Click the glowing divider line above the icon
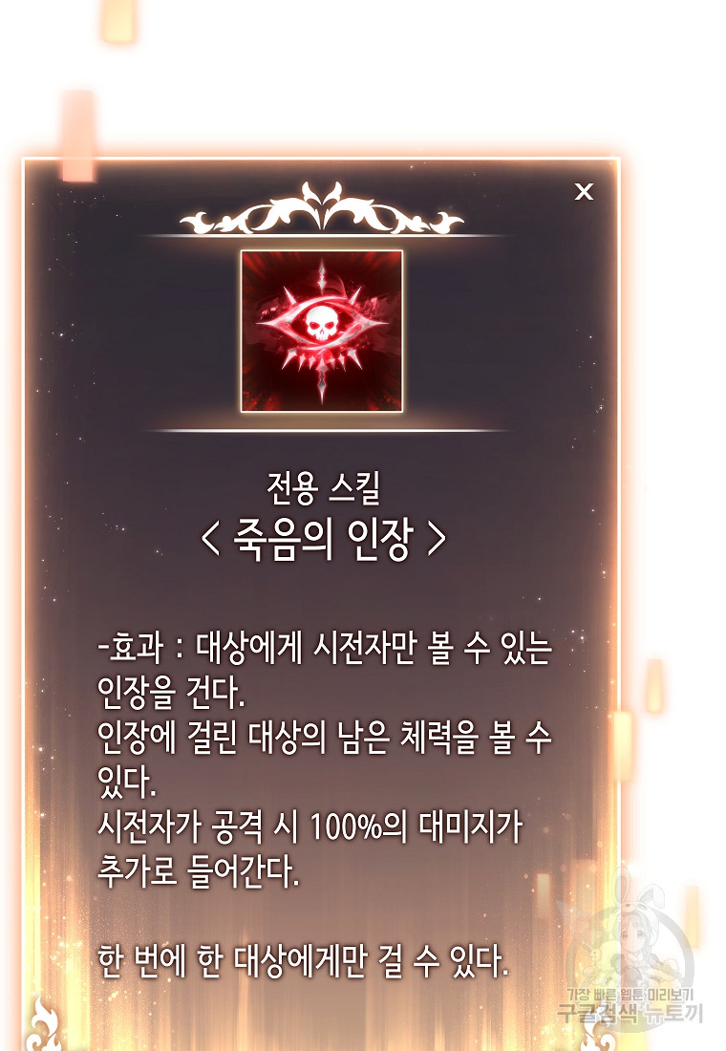This screenshot has height=1051, width=726. point(325,236)
